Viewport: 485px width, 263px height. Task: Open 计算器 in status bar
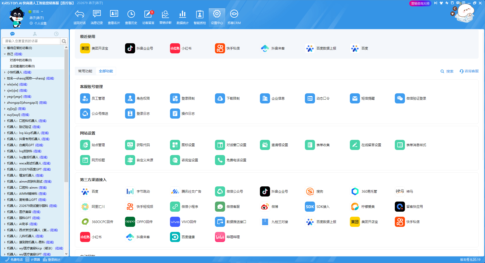pyautogui.click(x=33, y=260)
